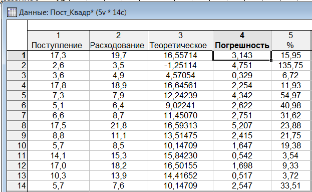
Task: Click cell with value -1,25114
Action: point(180,66)
